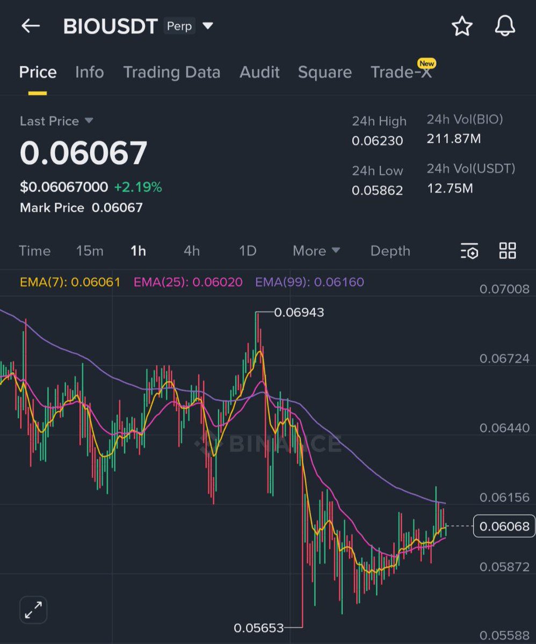Toggle the Depth chart view

click(390, 251)
